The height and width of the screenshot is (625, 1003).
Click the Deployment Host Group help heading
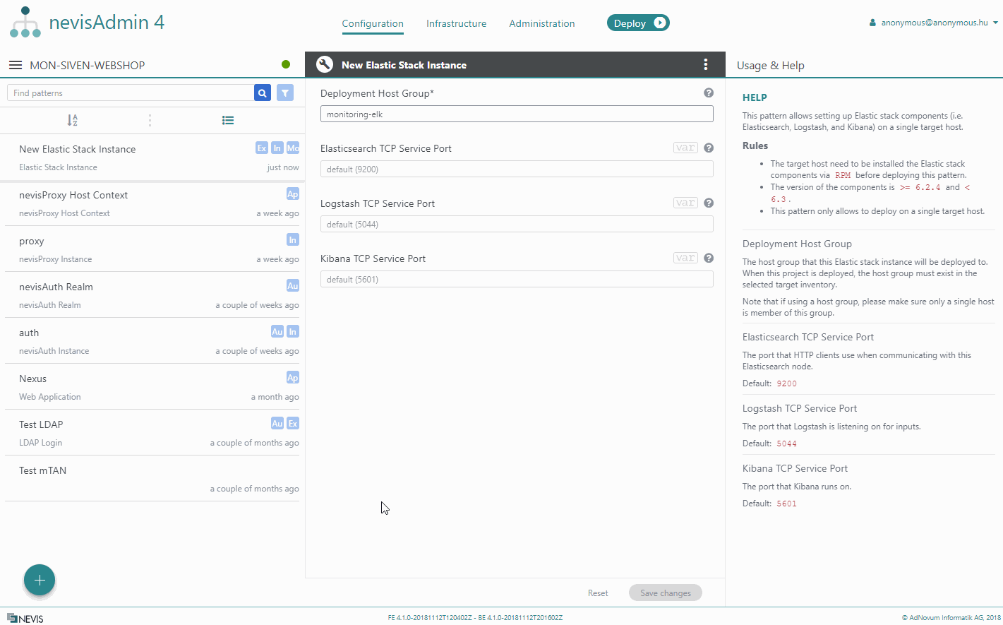(797, 244)
